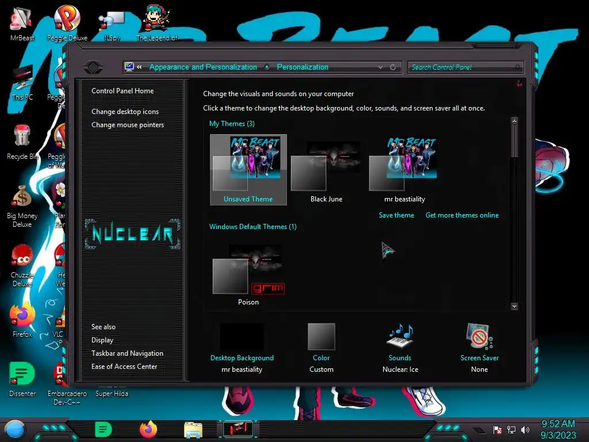Open the MrBeast desktop icon

click(22, 24)
